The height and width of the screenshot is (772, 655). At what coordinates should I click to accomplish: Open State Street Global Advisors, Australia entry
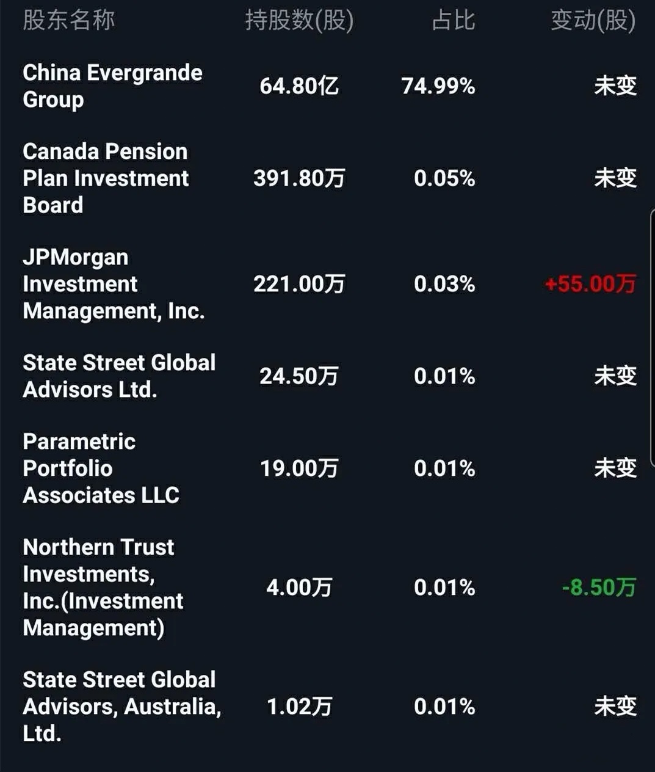point(121,706)
